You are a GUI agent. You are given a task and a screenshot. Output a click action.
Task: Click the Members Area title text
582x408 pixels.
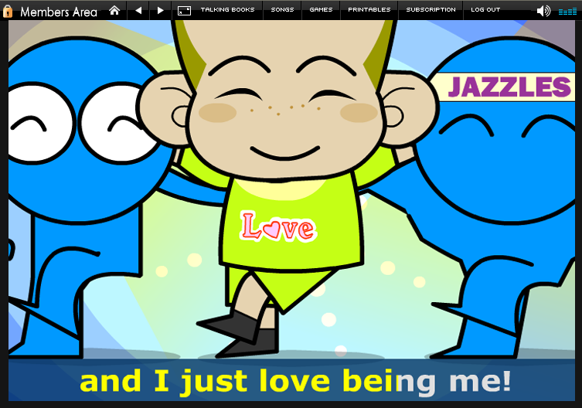(x=59, y=12)
